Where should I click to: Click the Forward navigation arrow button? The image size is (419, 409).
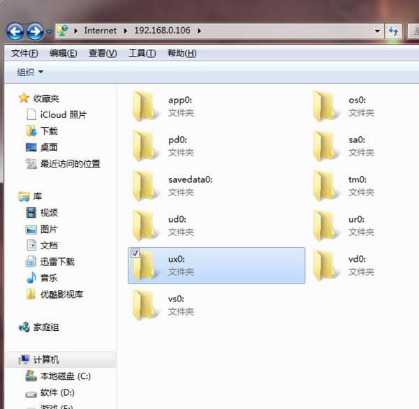pos(34,31)
